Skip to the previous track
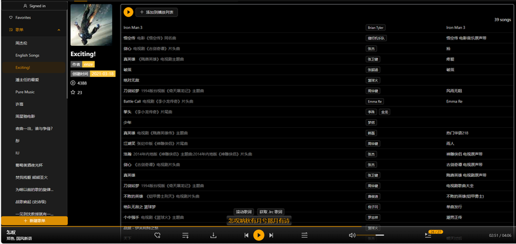Screen dimensions: 516x244 246,235
